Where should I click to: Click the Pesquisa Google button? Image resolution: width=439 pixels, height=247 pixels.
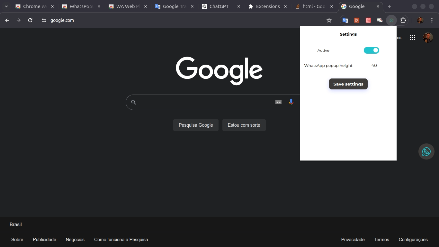click(x=196, y=125)
